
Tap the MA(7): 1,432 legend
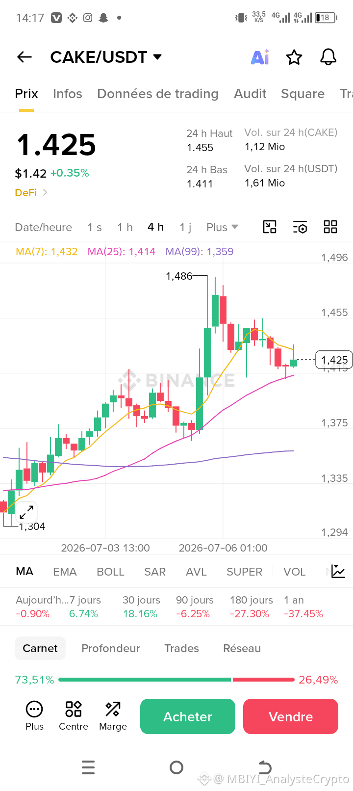47,252
